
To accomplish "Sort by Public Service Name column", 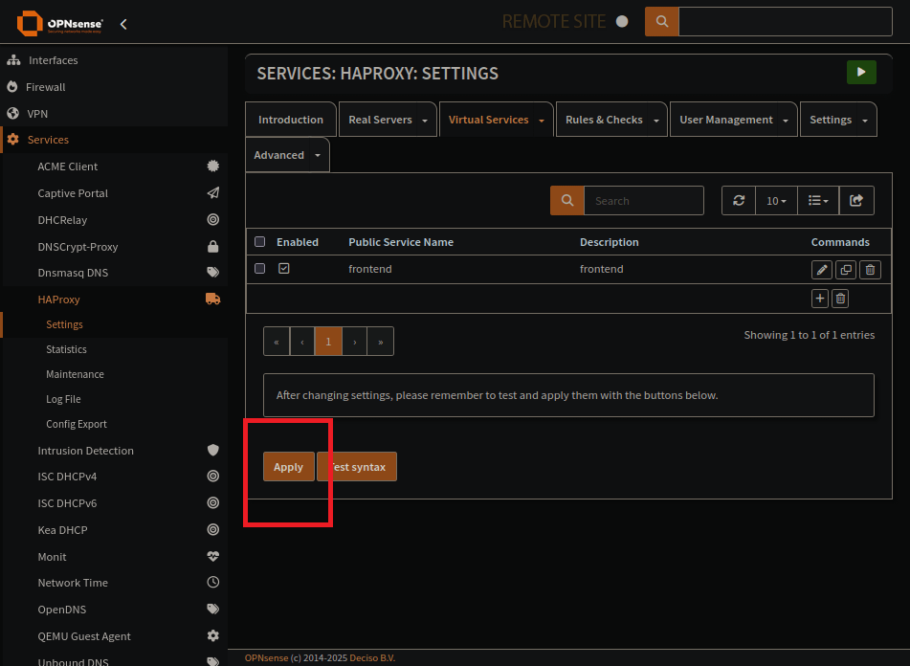I will (401, 242).
